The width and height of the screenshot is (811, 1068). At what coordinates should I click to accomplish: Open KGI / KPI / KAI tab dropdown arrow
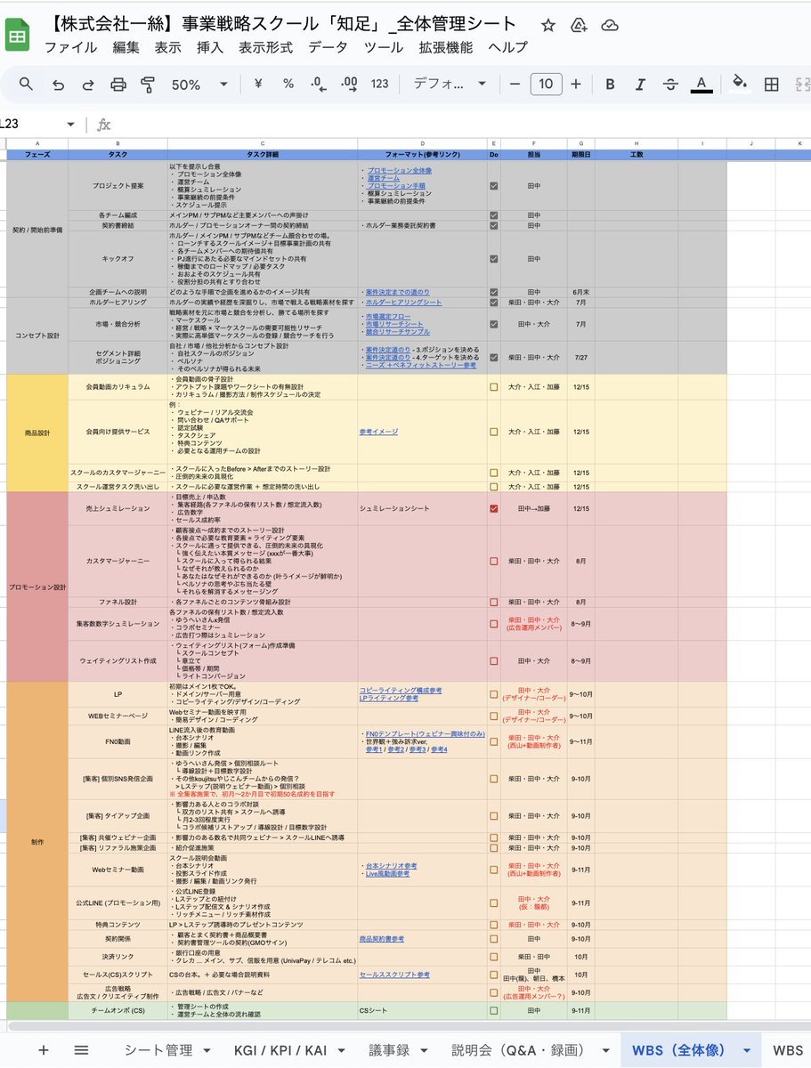(344, 1050)
